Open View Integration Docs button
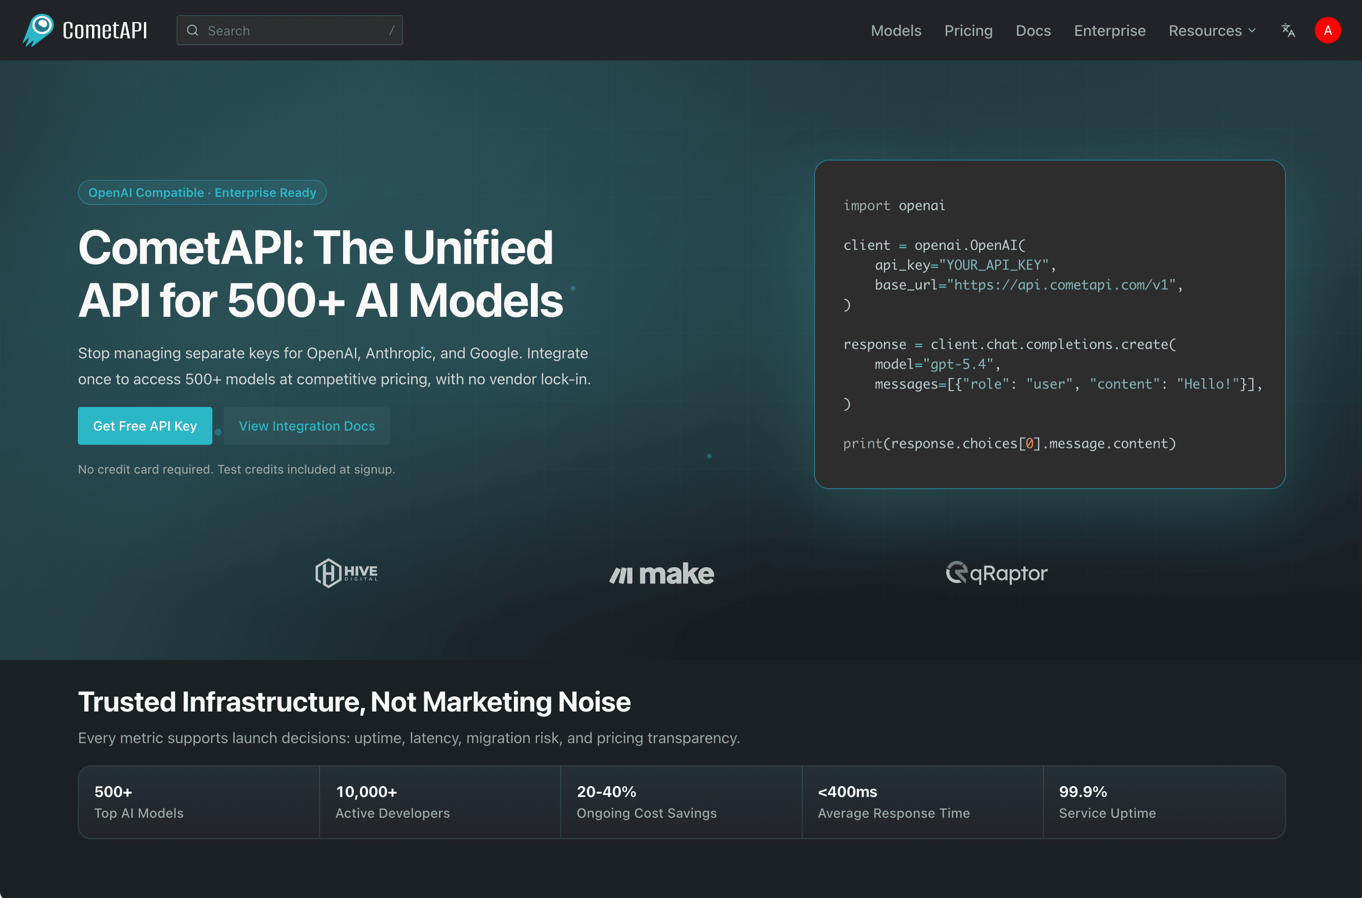Screen dimensions: 1362x898 pos(307,426)
